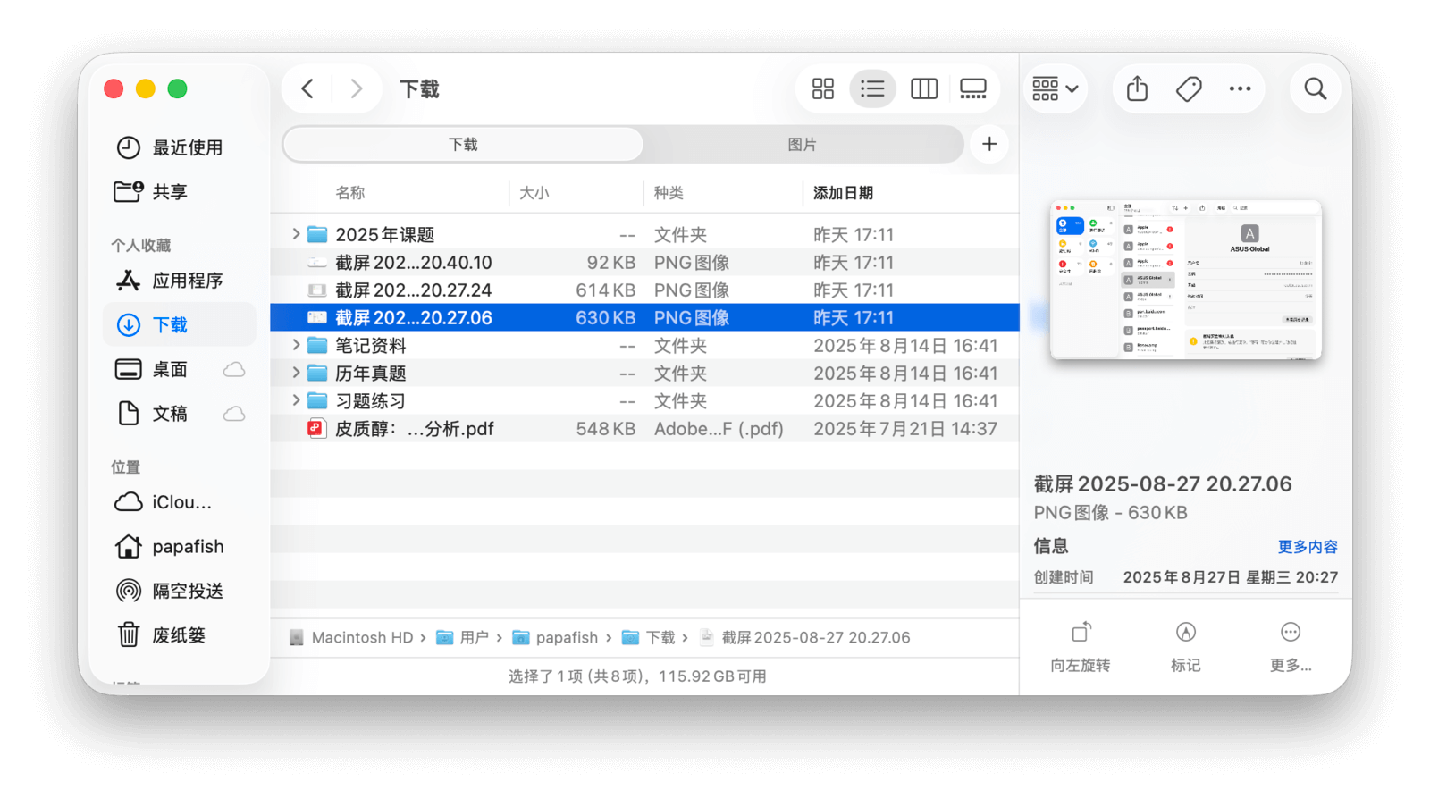Open 应用程序 in the sidebar
Viewport: 1430px width, 798px height.
tap(187, 281)
